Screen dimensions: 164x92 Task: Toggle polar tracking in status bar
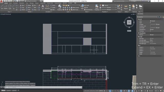coord(112,91)
